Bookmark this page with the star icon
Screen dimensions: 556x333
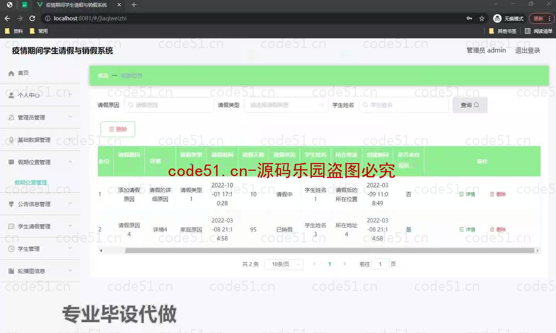(482, 18)
